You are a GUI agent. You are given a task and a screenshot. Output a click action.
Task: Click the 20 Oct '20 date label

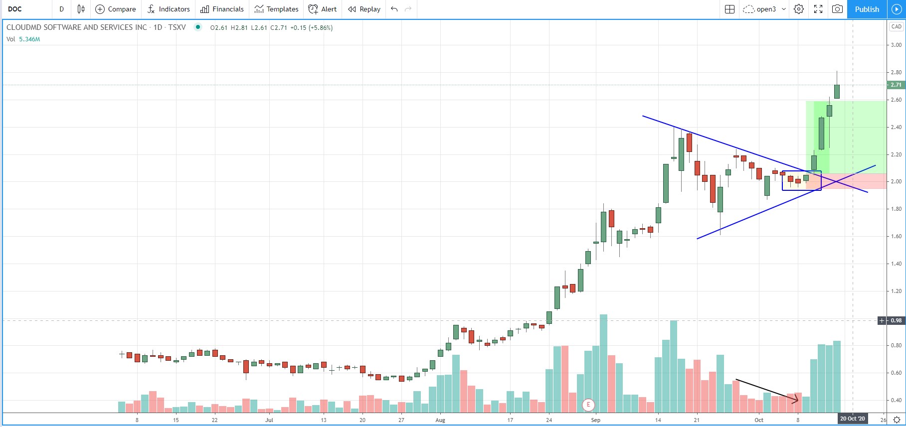point(853,419)
